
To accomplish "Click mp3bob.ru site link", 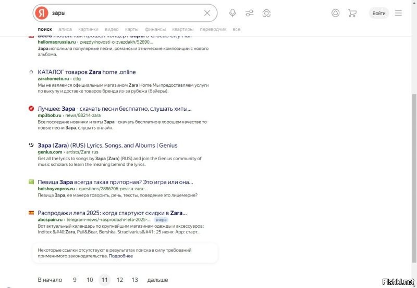I will click(x=50, y=115).
